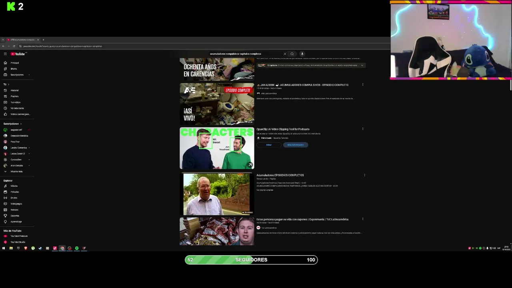Go back with the browser back arrow
512x288 pixels.
click(3, 46)
